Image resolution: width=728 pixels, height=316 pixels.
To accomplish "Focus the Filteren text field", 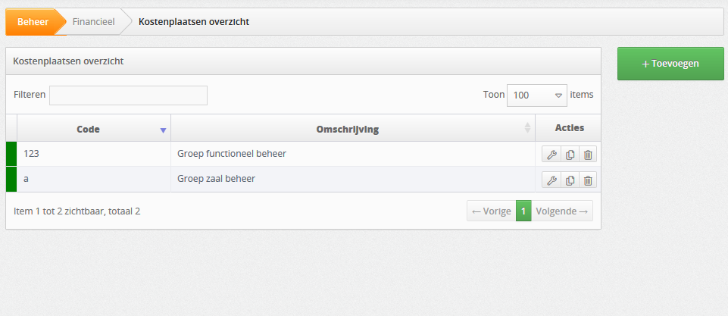I will [128, 95].
